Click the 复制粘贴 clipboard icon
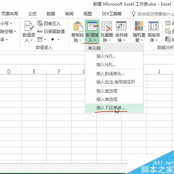 point(78,26)
